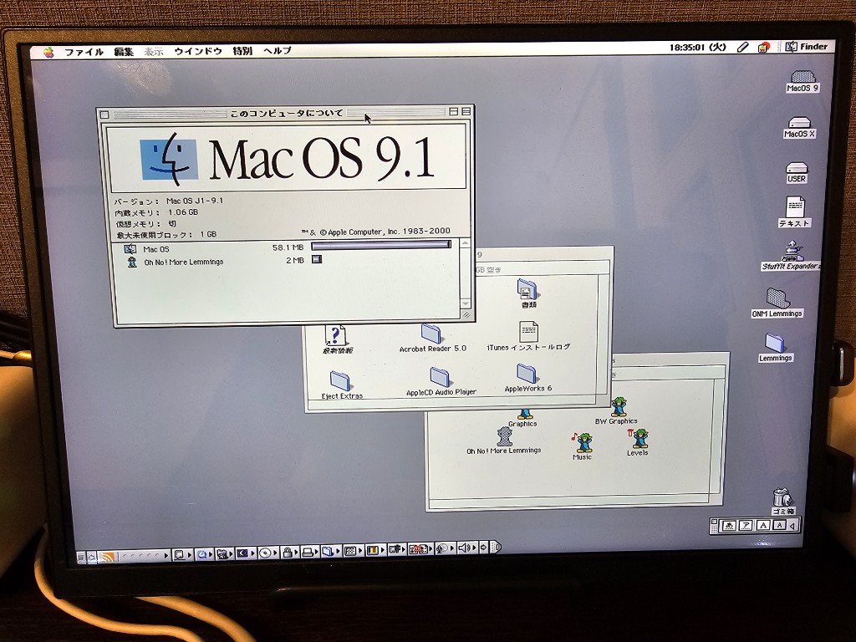This screenshot has height=642, width=856.
Task: Open the Apple menu
Action: 49,53
